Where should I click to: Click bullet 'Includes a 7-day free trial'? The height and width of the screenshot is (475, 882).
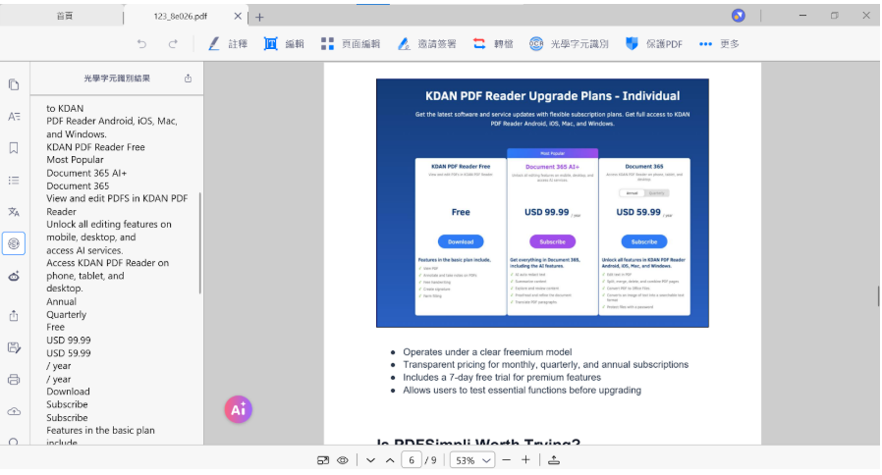coord(502,377)
